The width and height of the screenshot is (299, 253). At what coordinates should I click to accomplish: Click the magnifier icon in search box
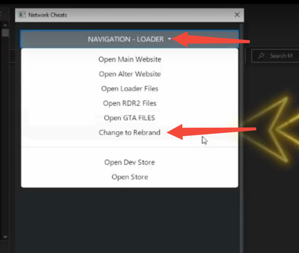click(261, 56)
